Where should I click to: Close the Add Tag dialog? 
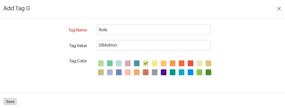pos(279,8)
